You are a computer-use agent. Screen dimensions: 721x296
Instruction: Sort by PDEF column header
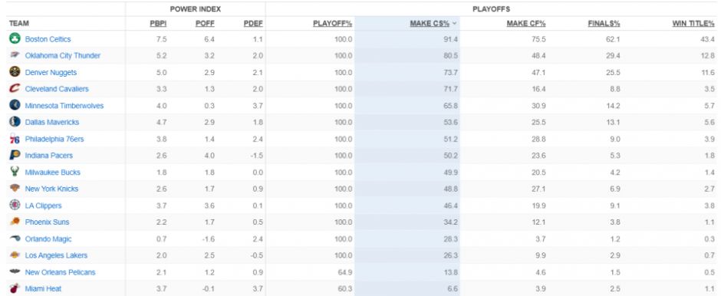tap(253, 24)
